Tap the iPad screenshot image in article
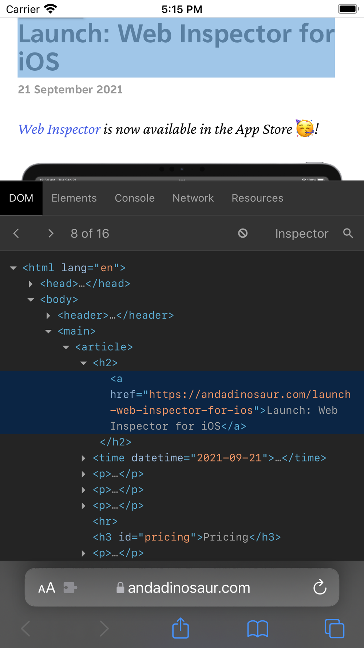The image size is (364, 648). pos(182,171)
